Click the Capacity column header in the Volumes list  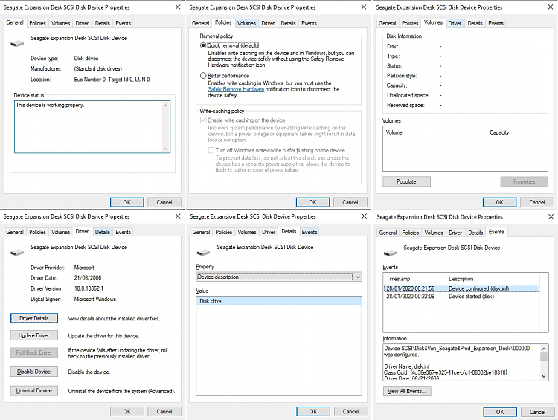[513, 132]
